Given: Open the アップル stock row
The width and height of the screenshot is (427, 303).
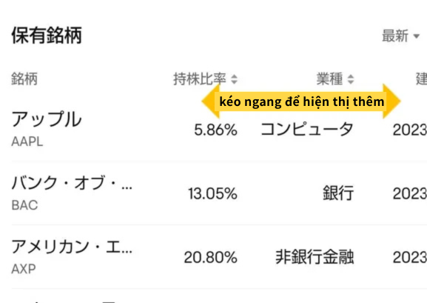Looking at the screenshot, I should [x=219, y=129].
